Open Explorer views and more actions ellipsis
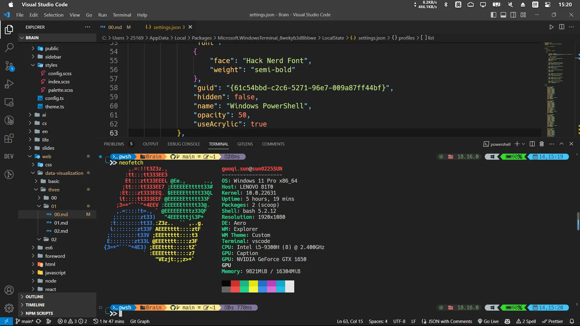 pos(88,27)
